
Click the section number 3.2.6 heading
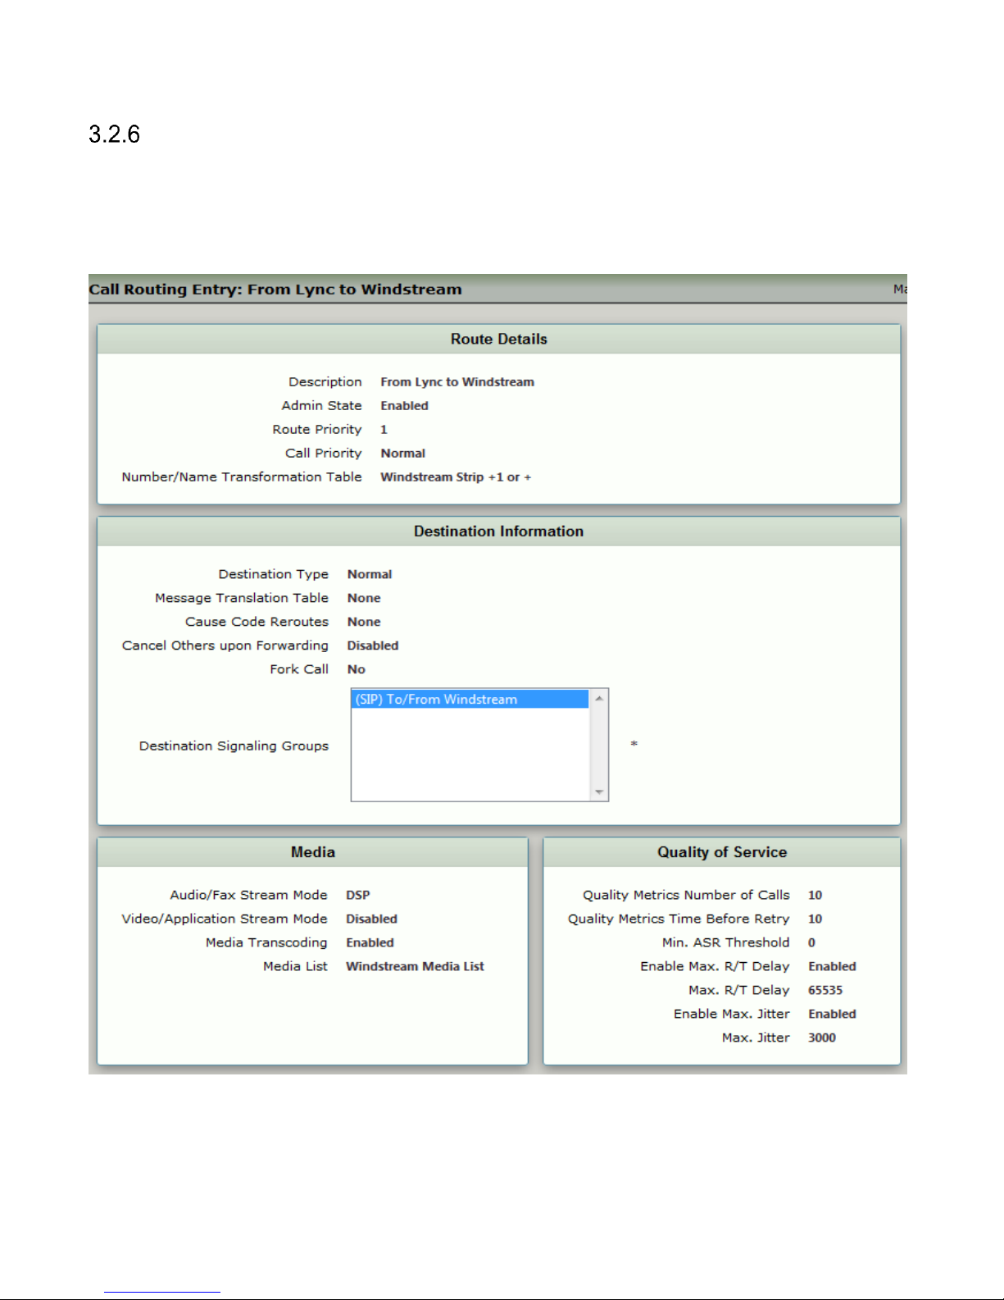(x=114, y=135)
